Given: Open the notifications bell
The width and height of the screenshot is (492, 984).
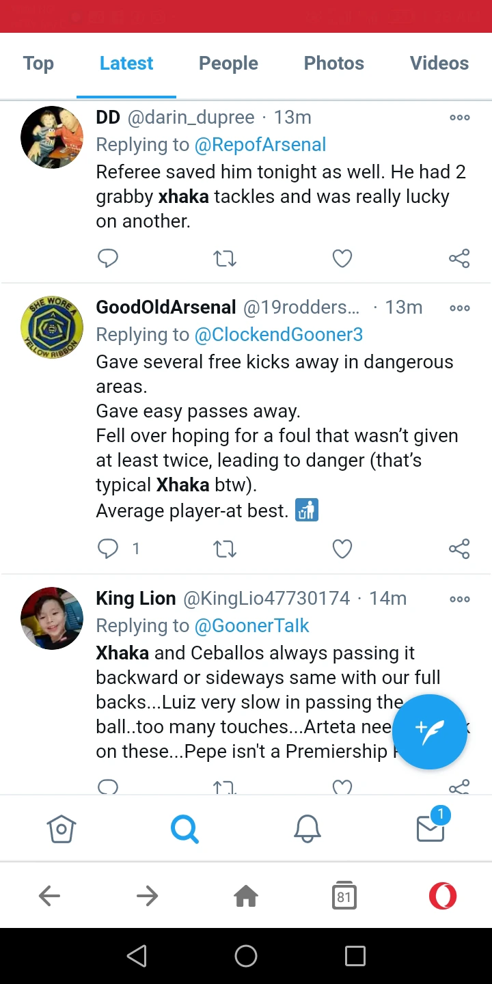Looking at the screenshot, I should click(307, 829).
